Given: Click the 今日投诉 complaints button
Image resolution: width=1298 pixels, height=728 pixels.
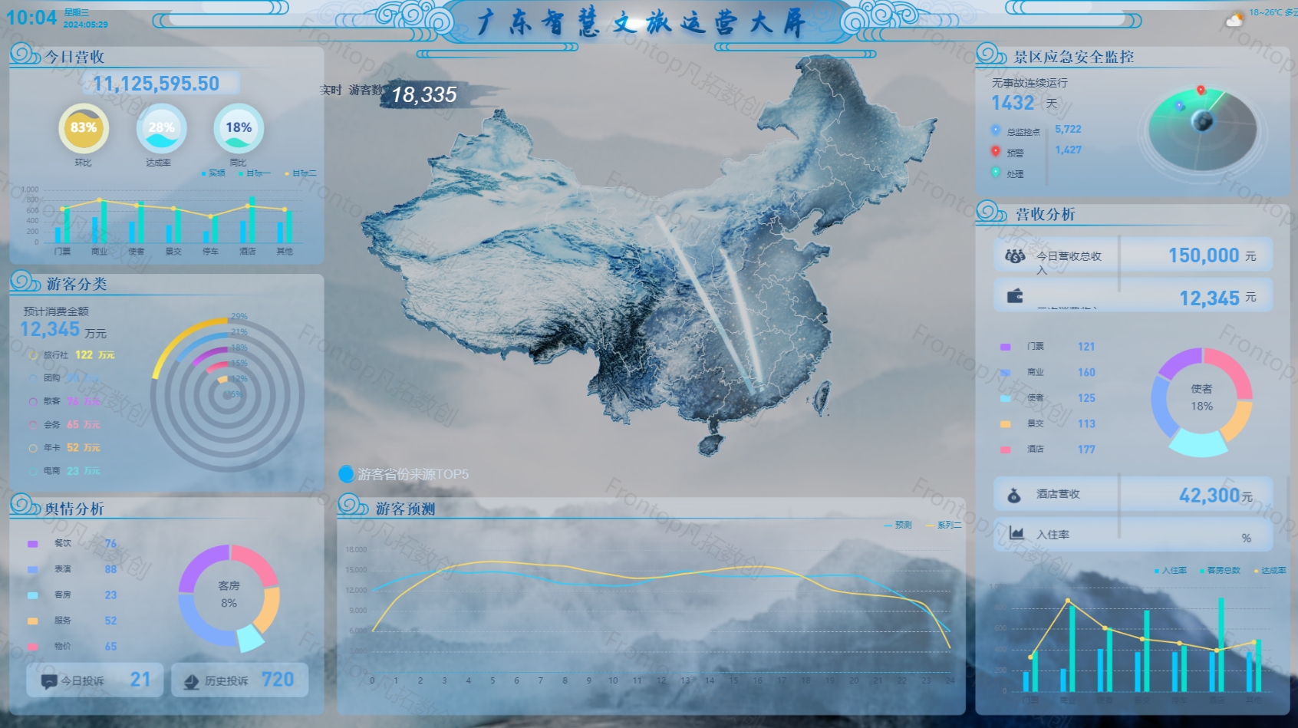Looking at the screenshot, I should coord(95,680).
